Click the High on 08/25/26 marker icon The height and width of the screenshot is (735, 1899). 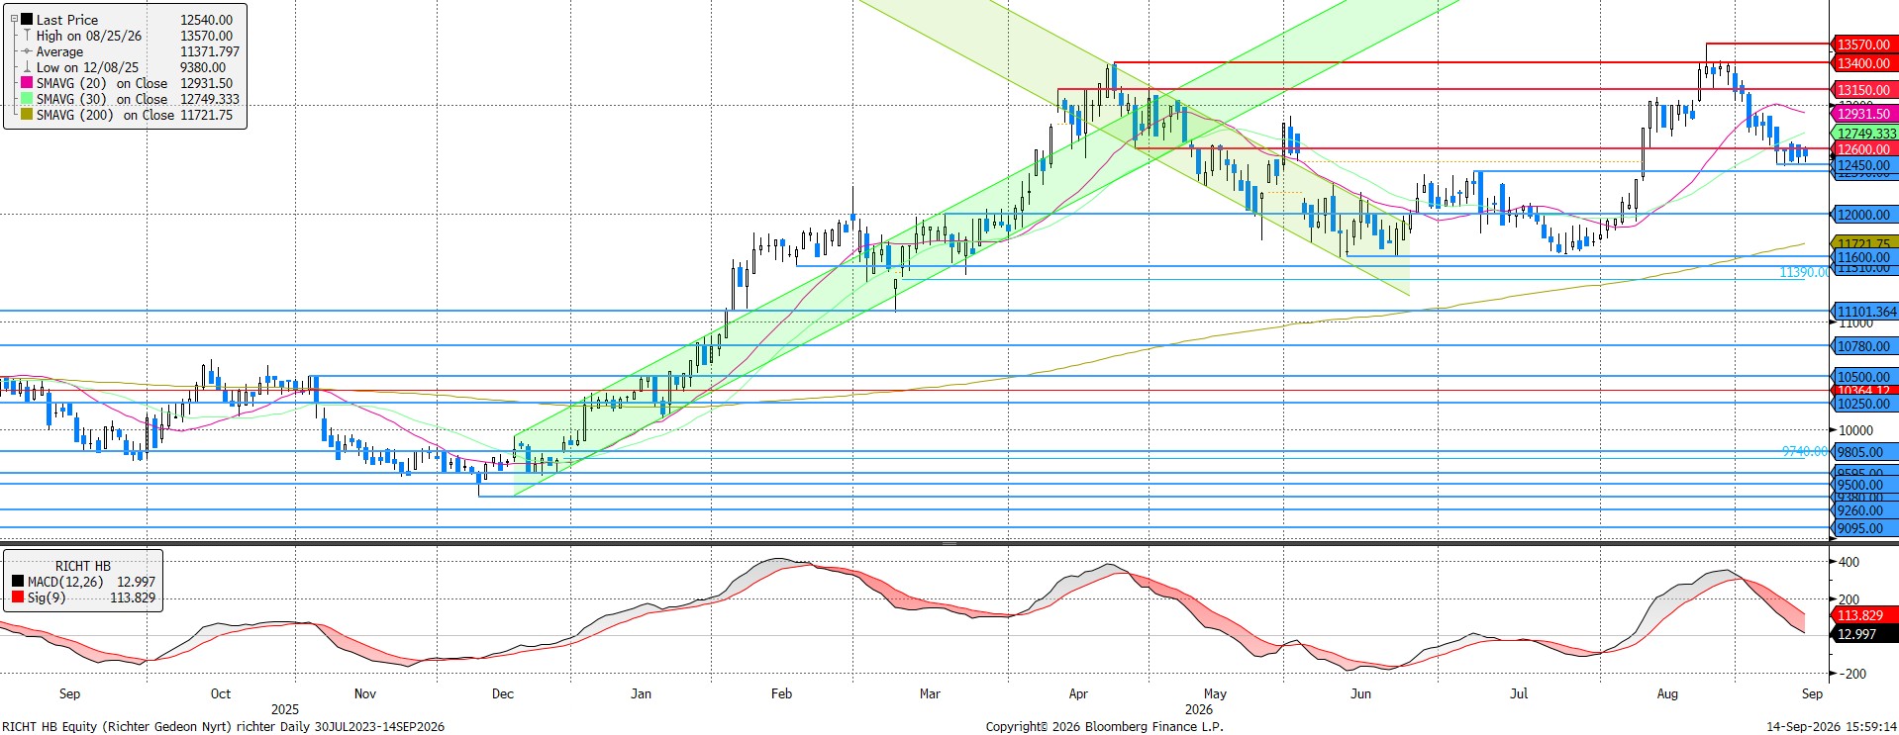[28, 36]
